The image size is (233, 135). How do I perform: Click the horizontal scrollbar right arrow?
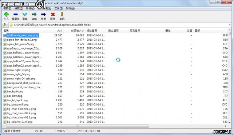click(226, 126)
